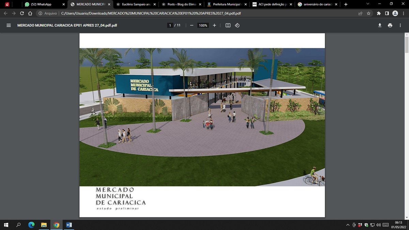Show hidden system tray icons
The image size is (409, 230).
(348, 225)
